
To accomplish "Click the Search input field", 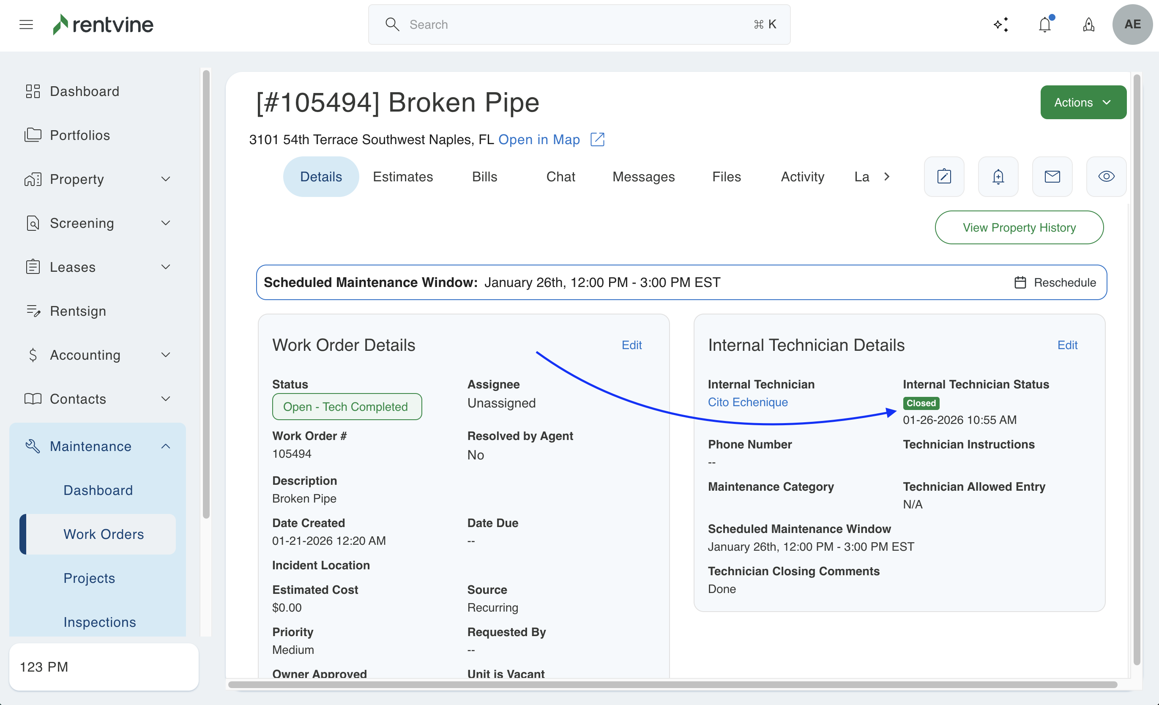I will click(x=579, y=25).
